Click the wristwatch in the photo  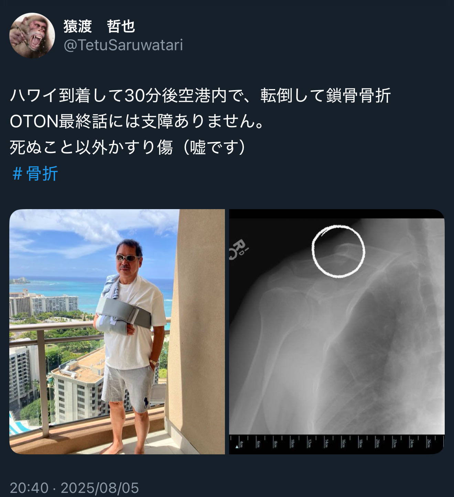click(154, 363)
